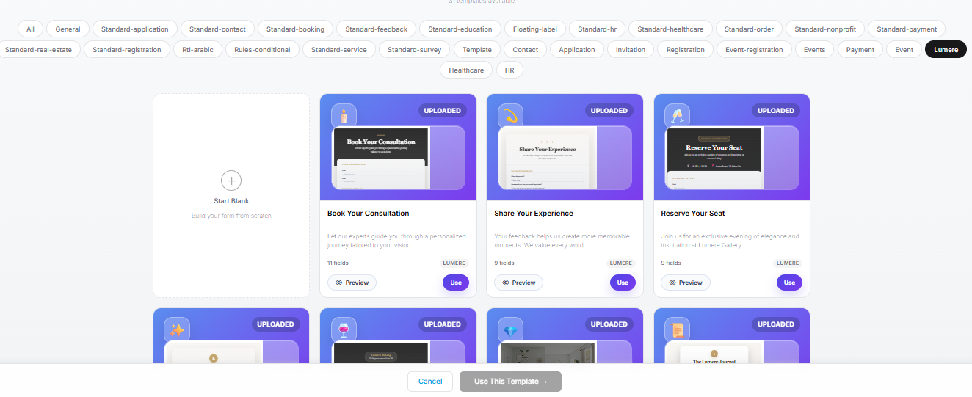Image resolution: width=972 pixels, height=397 pixels.
Task: Switch to the Rules-conditional category
Action: (262, 50)
